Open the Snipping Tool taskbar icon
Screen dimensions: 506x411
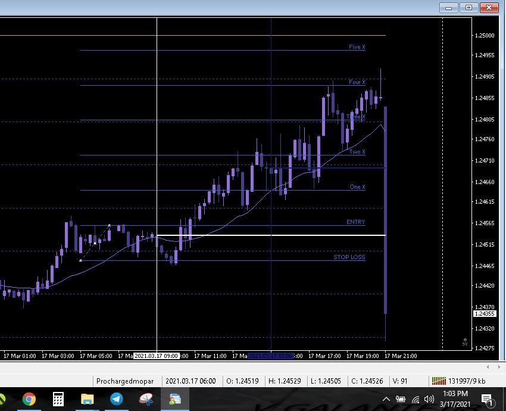[x=146, y=399]
